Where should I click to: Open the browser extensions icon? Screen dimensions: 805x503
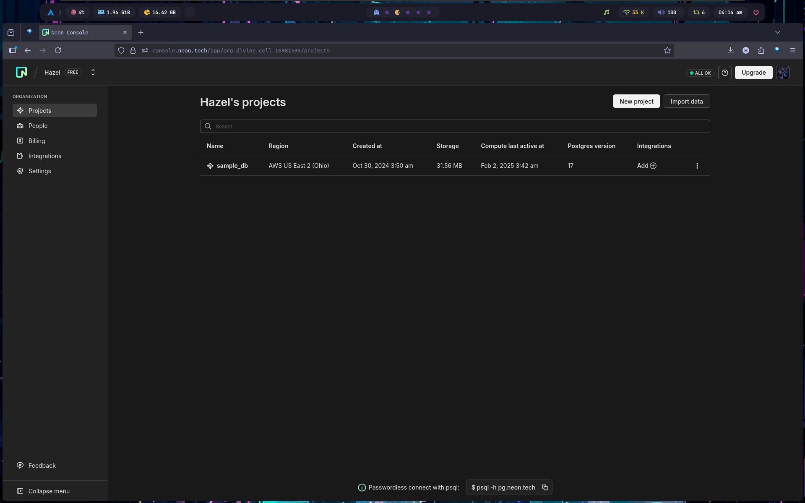coord(761,50)
